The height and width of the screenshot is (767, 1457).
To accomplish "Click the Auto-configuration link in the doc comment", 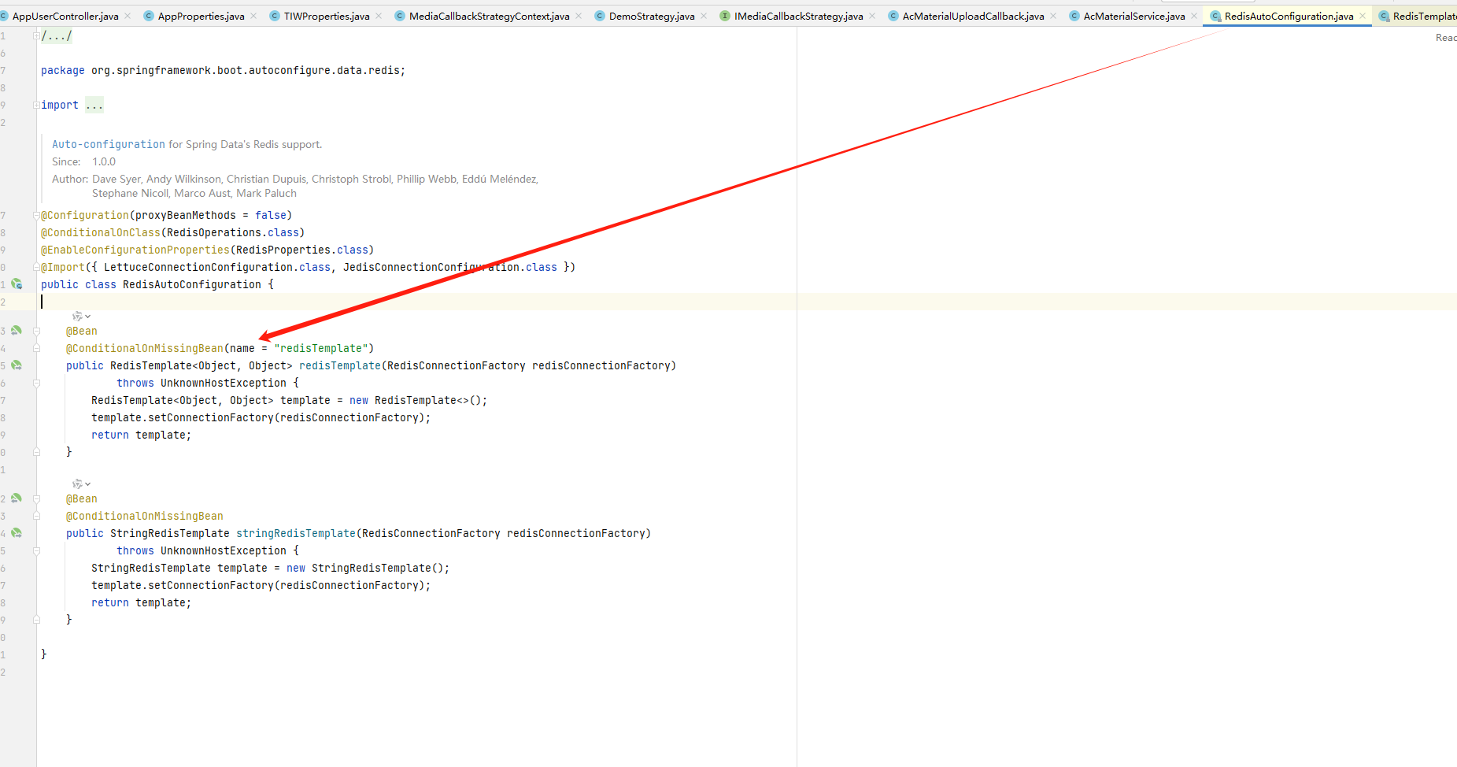I will (x=109, y=144).
